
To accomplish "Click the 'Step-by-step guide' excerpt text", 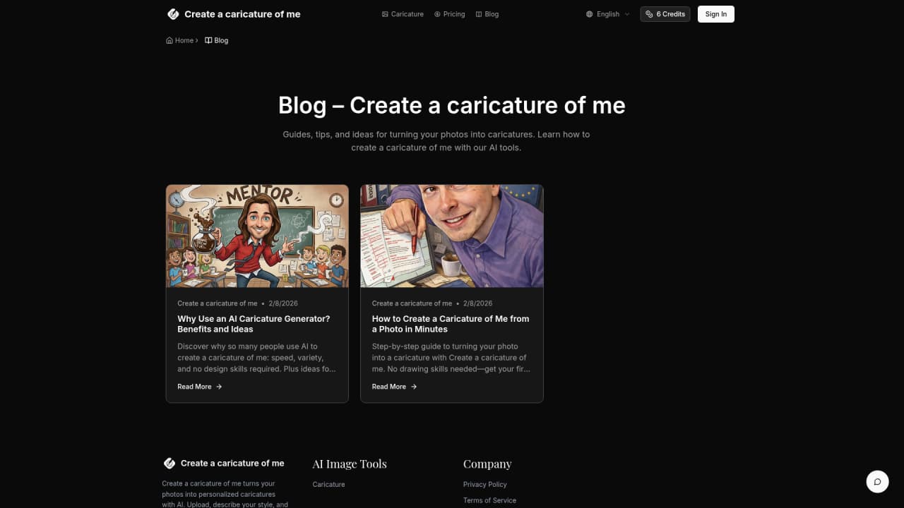I will click(451, 358).
